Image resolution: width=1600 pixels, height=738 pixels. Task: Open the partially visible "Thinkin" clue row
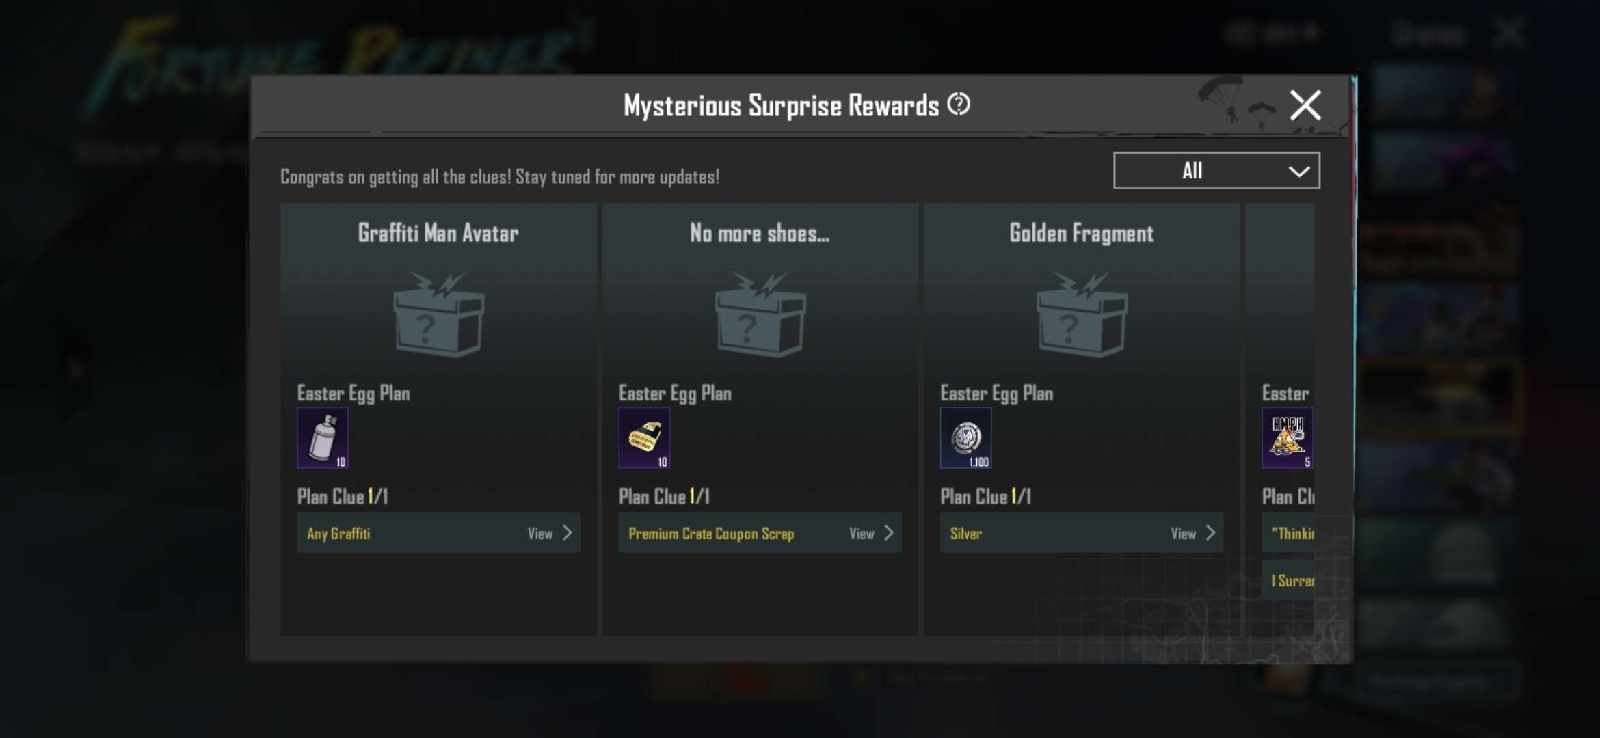point(1288,533)
